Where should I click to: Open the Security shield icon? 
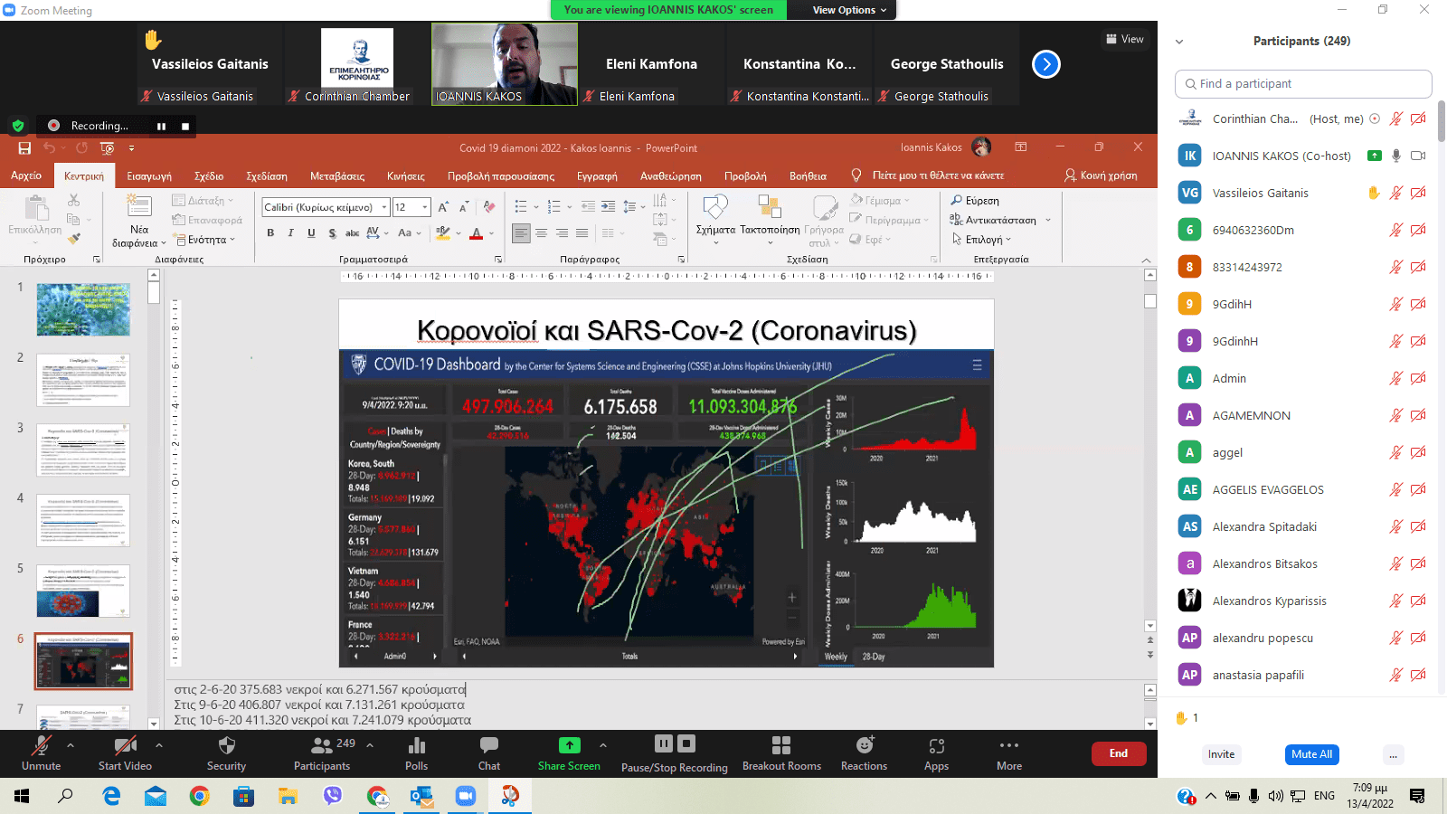226,746
